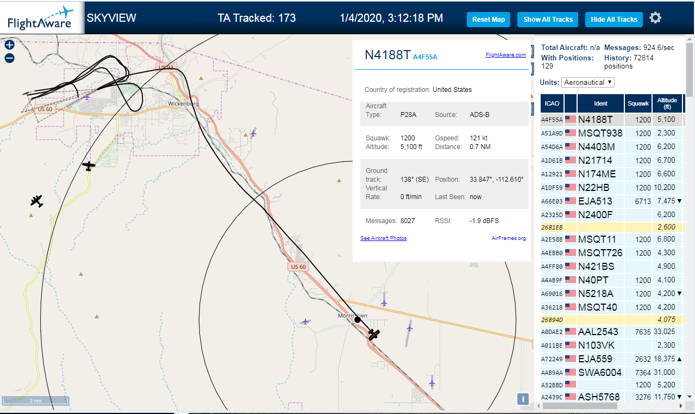The width and height of the screenshot is (695, 414).
Task: Click the descending arrow in the EJA513 row
Action: [x=679, y=201]
